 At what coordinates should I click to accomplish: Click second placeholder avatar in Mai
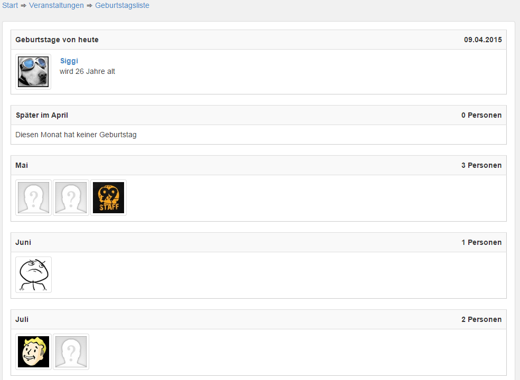click(71, 197)
